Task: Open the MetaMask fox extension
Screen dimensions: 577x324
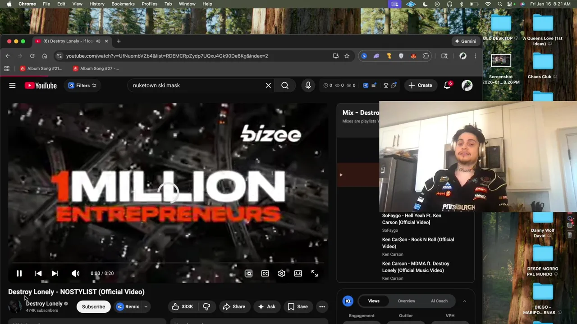Action: coord(413,56)
